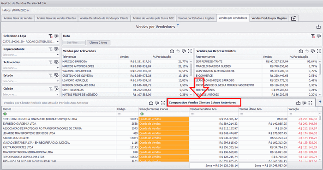Toggle the Últimos 2 Anos date filter
This screenshot has height=170, width=323.
[x=98, y=42]
